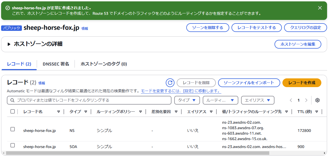Click sheep-horse-fox.jp in NS row
Screen dimensions: 329x157
pos(39,131)
